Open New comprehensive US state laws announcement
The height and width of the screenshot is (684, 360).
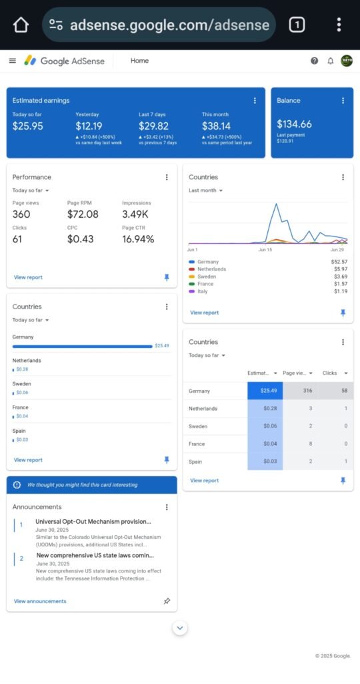tap(95, 556)
